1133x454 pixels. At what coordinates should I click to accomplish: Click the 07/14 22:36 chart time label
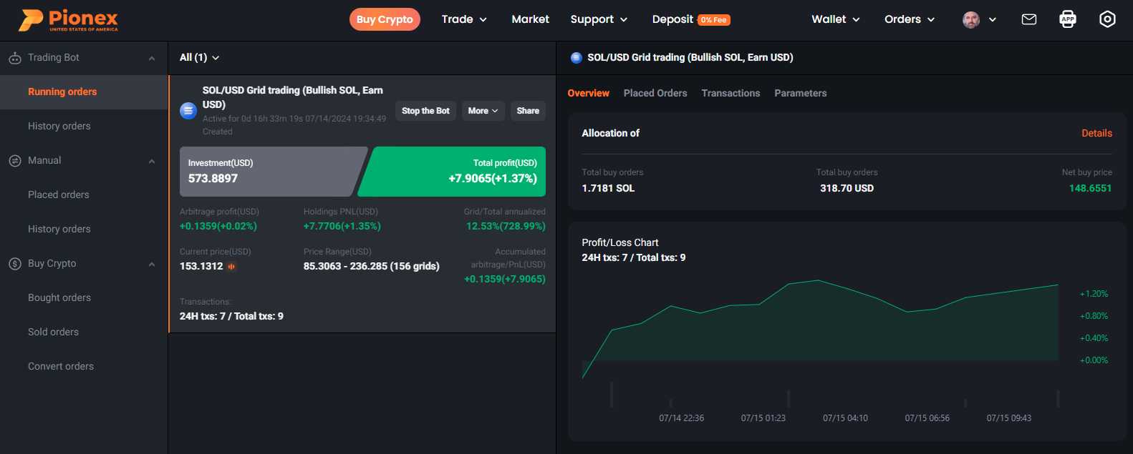pyautogui.click(x=681, y=418)
